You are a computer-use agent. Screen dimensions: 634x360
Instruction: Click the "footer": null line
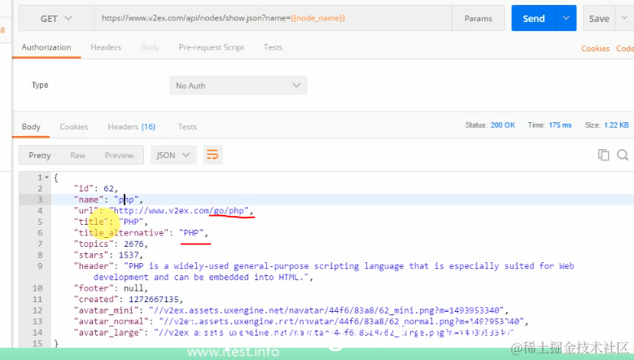(x=111, y=288)
